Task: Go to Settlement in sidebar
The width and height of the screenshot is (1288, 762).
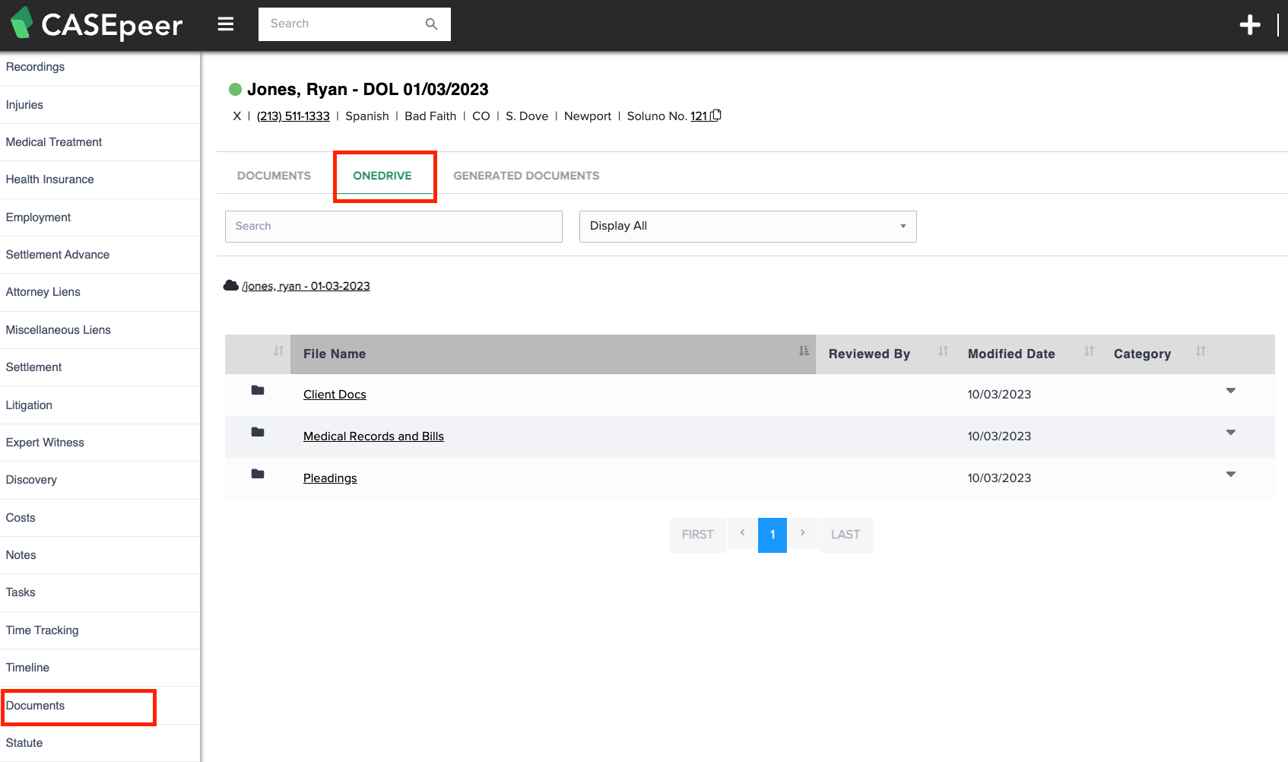Action: click(33, 367)
